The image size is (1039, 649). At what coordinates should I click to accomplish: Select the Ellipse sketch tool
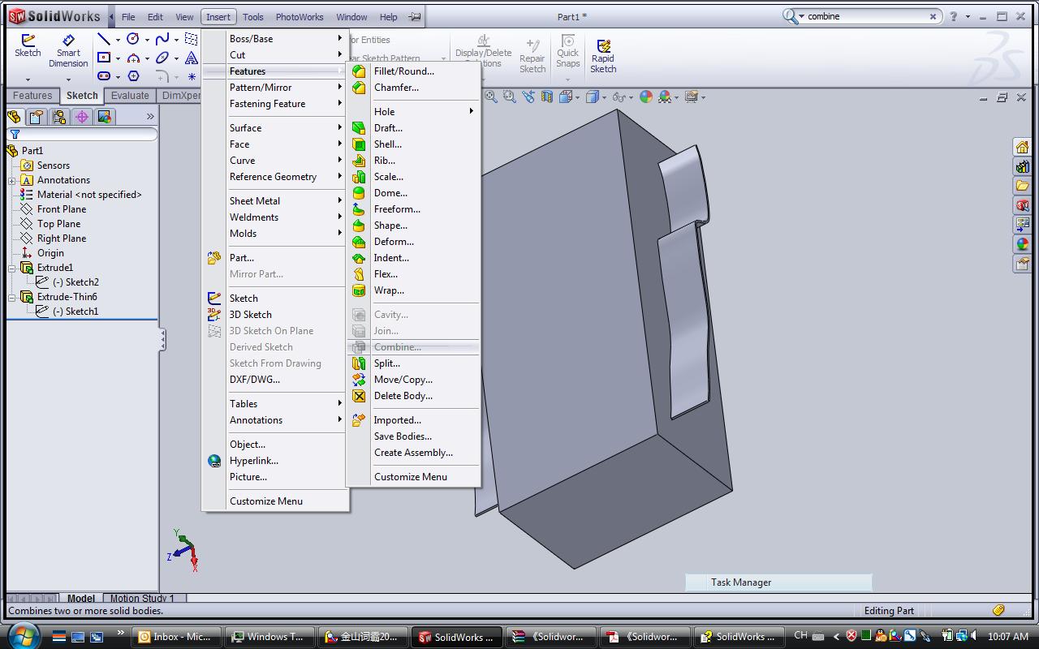(x=162, y=58)
